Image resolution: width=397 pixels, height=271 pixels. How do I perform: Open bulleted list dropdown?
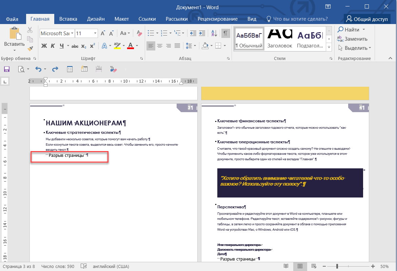pyautogui.click(x=157, y=33)
